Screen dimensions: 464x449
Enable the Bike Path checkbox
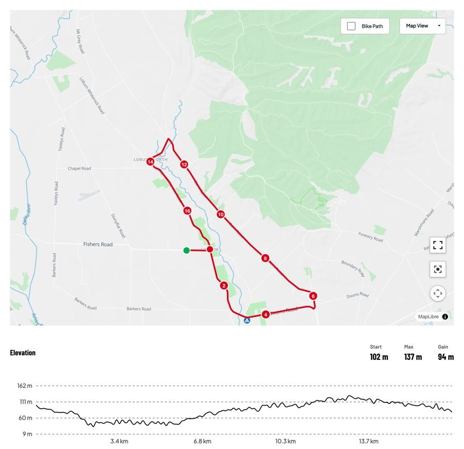(x=351, y=26)
